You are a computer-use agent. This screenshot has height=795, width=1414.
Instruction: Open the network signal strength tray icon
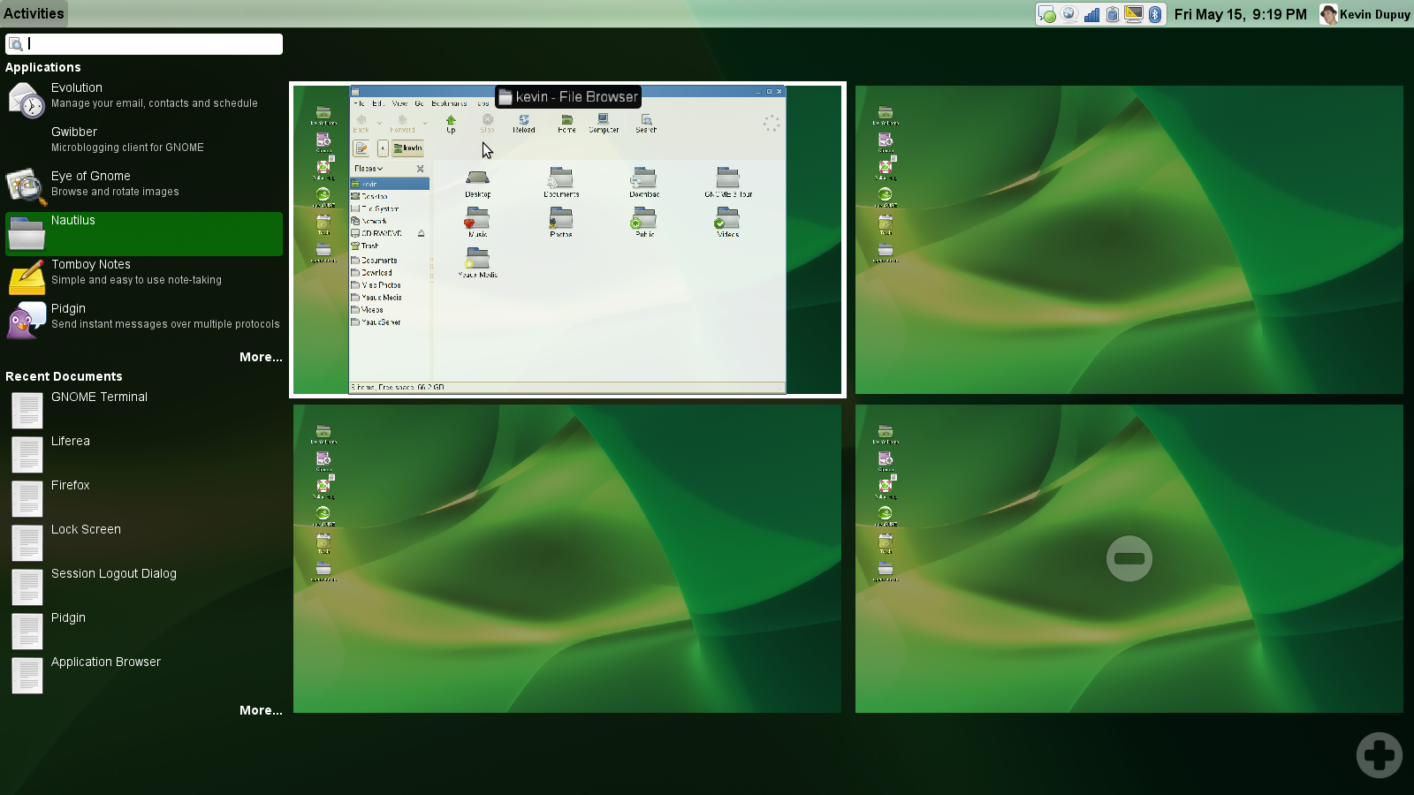[x=1093, y=14]
